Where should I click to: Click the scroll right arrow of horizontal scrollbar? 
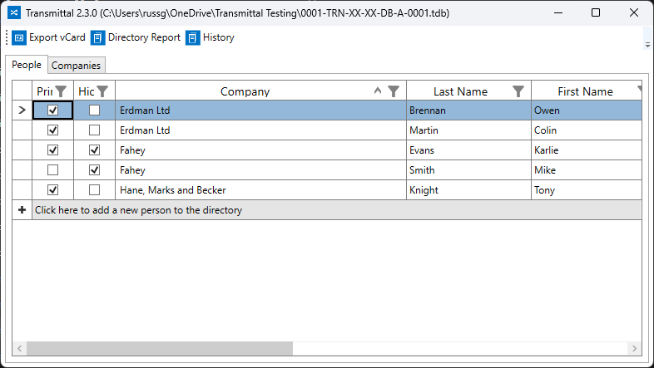pyautogui.click(x=634, y=349)
